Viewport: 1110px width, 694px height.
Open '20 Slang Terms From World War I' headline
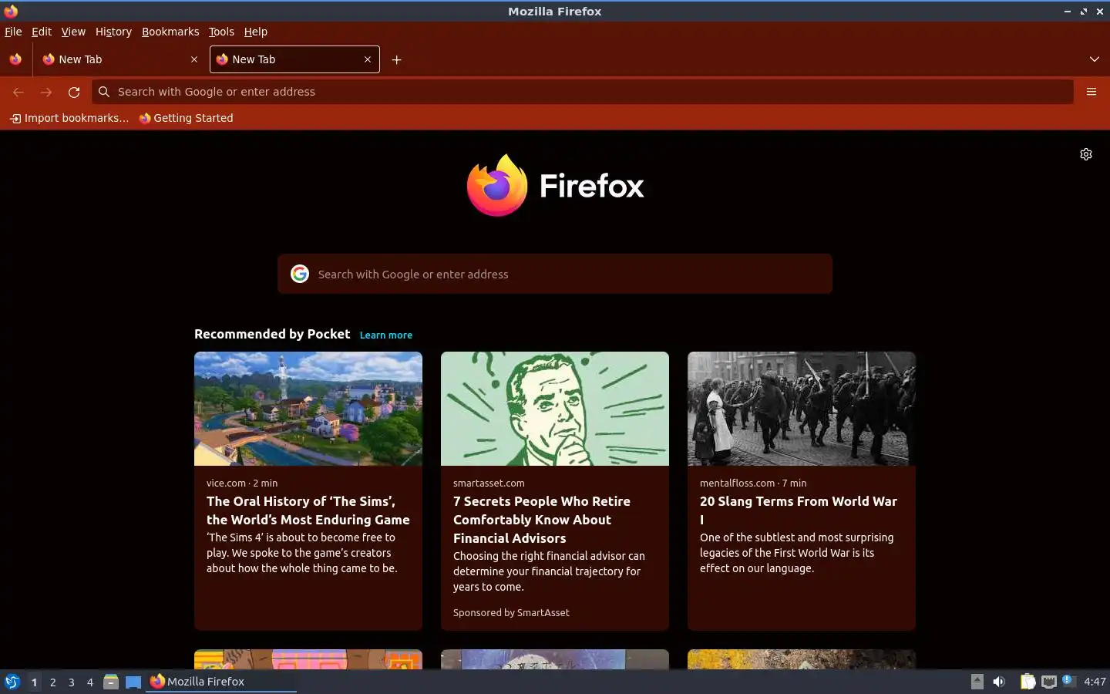tap(799, 510)
